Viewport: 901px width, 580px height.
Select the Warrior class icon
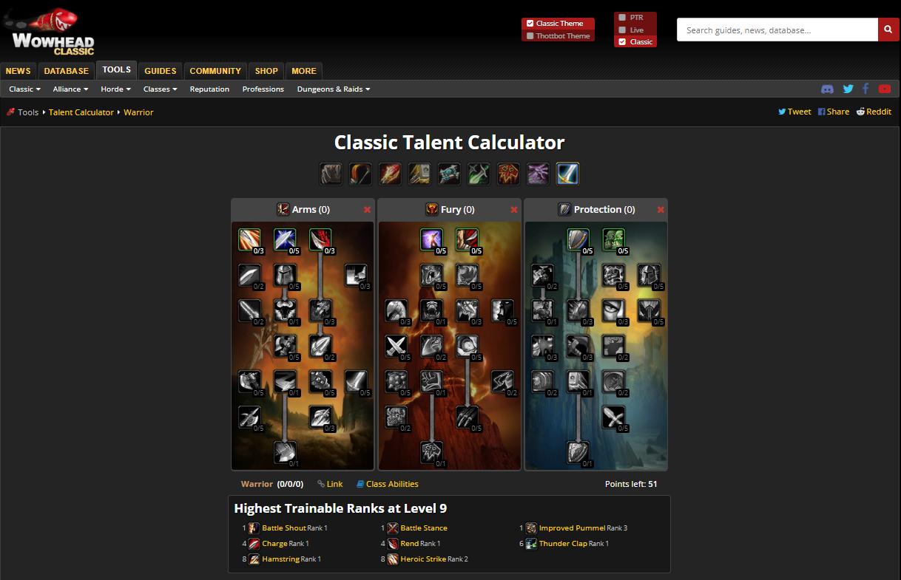click(567, 174)
